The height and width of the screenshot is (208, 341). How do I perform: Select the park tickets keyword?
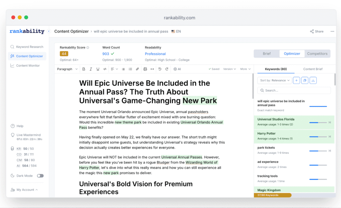(x=294, y=151)
